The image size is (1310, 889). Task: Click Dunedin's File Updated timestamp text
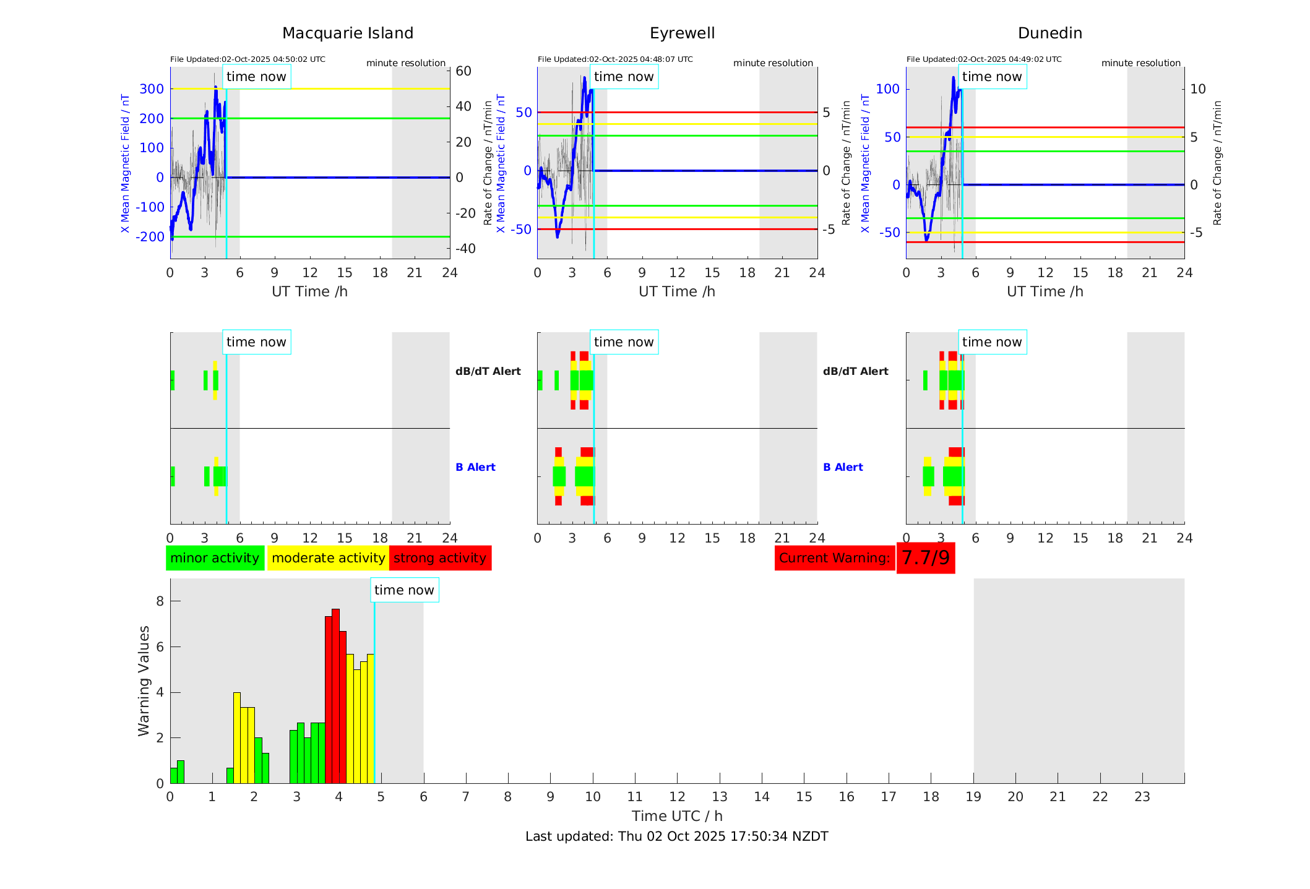[x=984, y=59]
